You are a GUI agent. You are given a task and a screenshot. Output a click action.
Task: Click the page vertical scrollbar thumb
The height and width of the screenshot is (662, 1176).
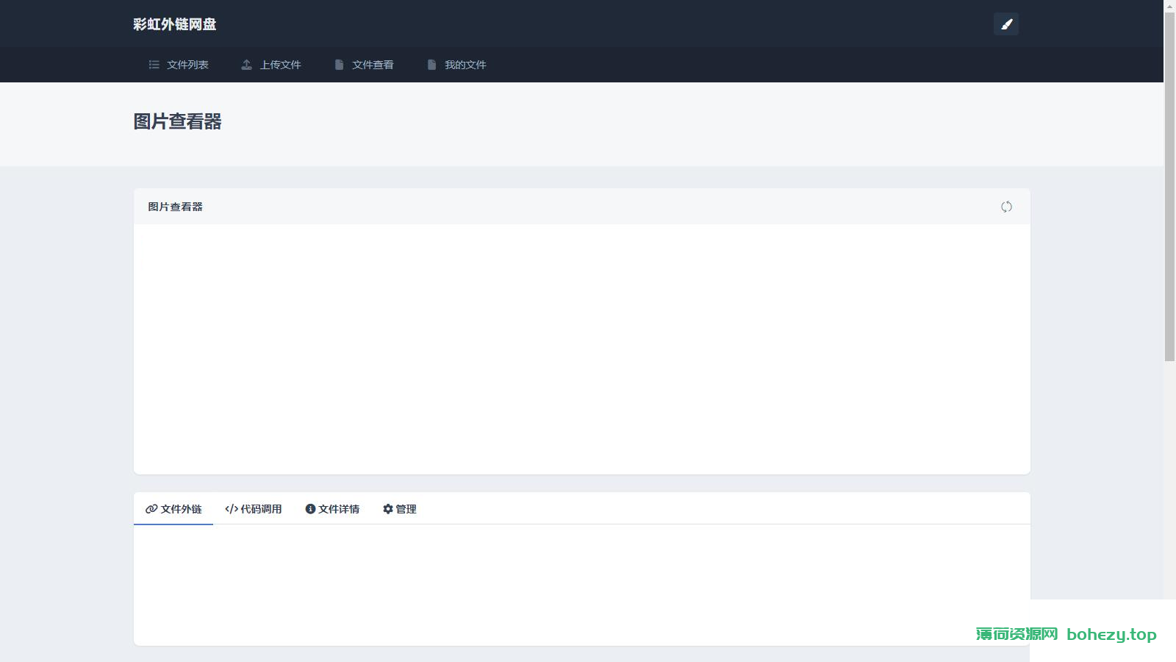coord(1169,187)
